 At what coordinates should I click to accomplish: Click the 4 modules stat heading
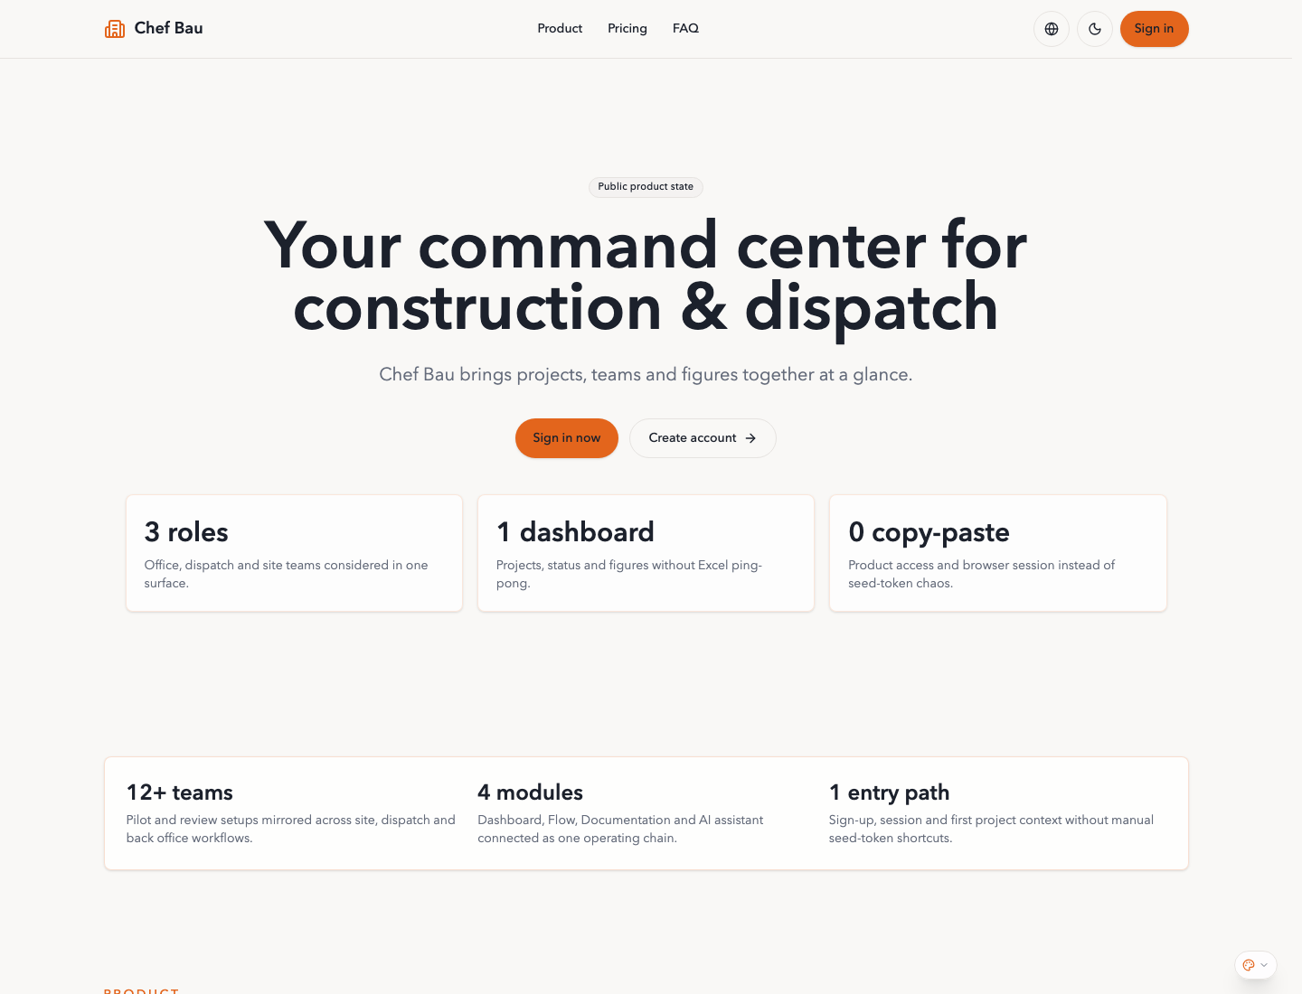pyautogui.click(x=531, y=792)
